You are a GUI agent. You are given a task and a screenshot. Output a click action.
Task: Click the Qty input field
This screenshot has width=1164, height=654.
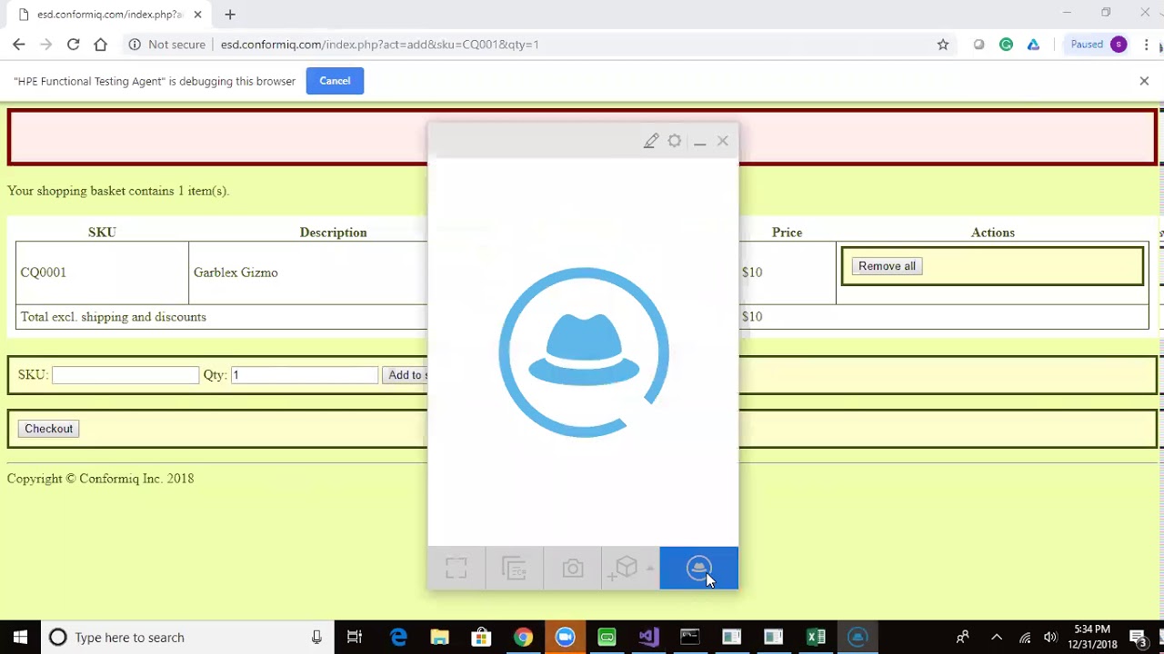pyautogui.click(x=305, y=375)
